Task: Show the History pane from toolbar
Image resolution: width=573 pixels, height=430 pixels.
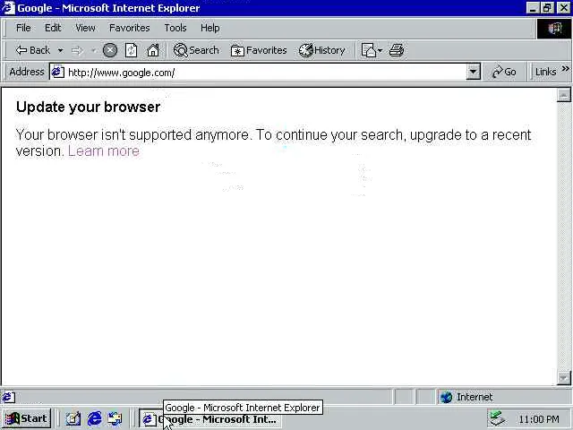Action: 322,50
